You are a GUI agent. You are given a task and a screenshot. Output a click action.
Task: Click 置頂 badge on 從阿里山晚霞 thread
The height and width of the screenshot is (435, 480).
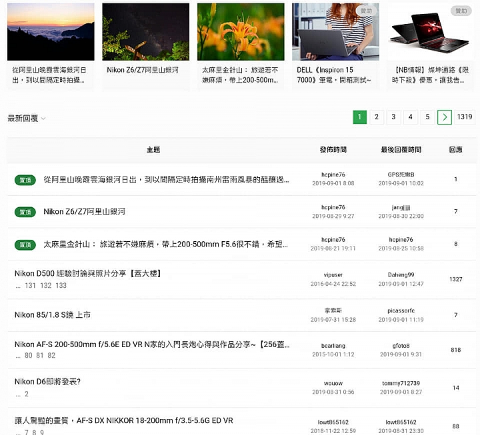[25, 180]
